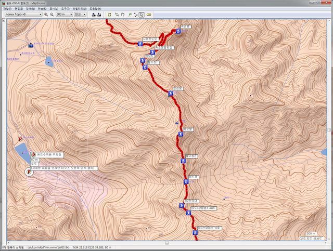Click the '80 m' elevation line in the tooltip
Image resolution: width=333 pixels, height=251 pixels.
coord(35,160)
